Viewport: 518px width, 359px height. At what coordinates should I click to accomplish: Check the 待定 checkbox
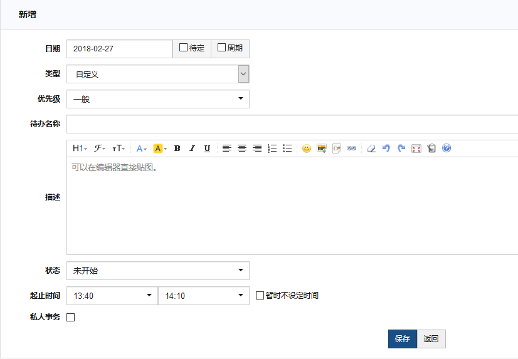coord(183,48)
